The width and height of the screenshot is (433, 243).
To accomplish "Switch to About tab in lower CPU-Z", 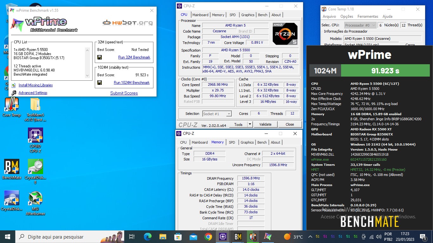I will point(275,142).
